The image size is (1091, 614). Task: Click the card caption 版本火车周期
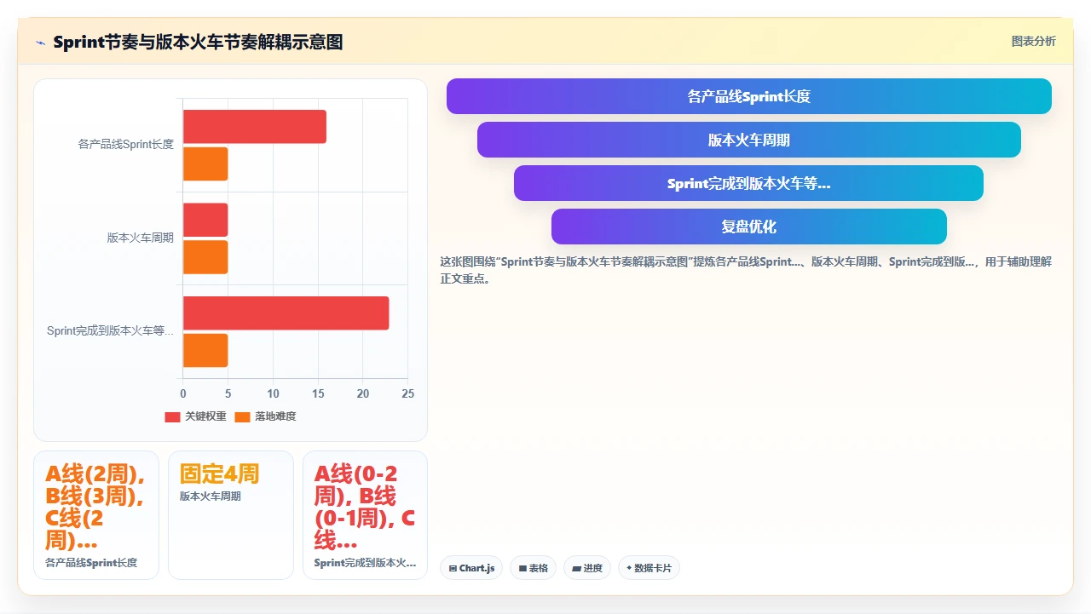tap(211, 496)
